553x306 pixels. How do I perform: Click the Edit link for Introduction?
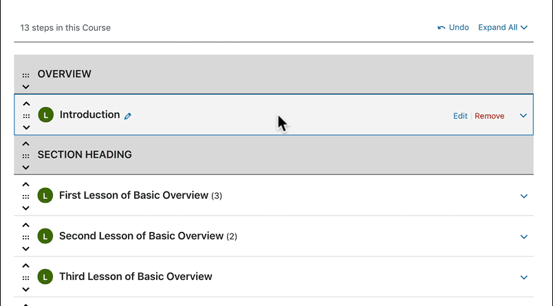tap(460, 116)
